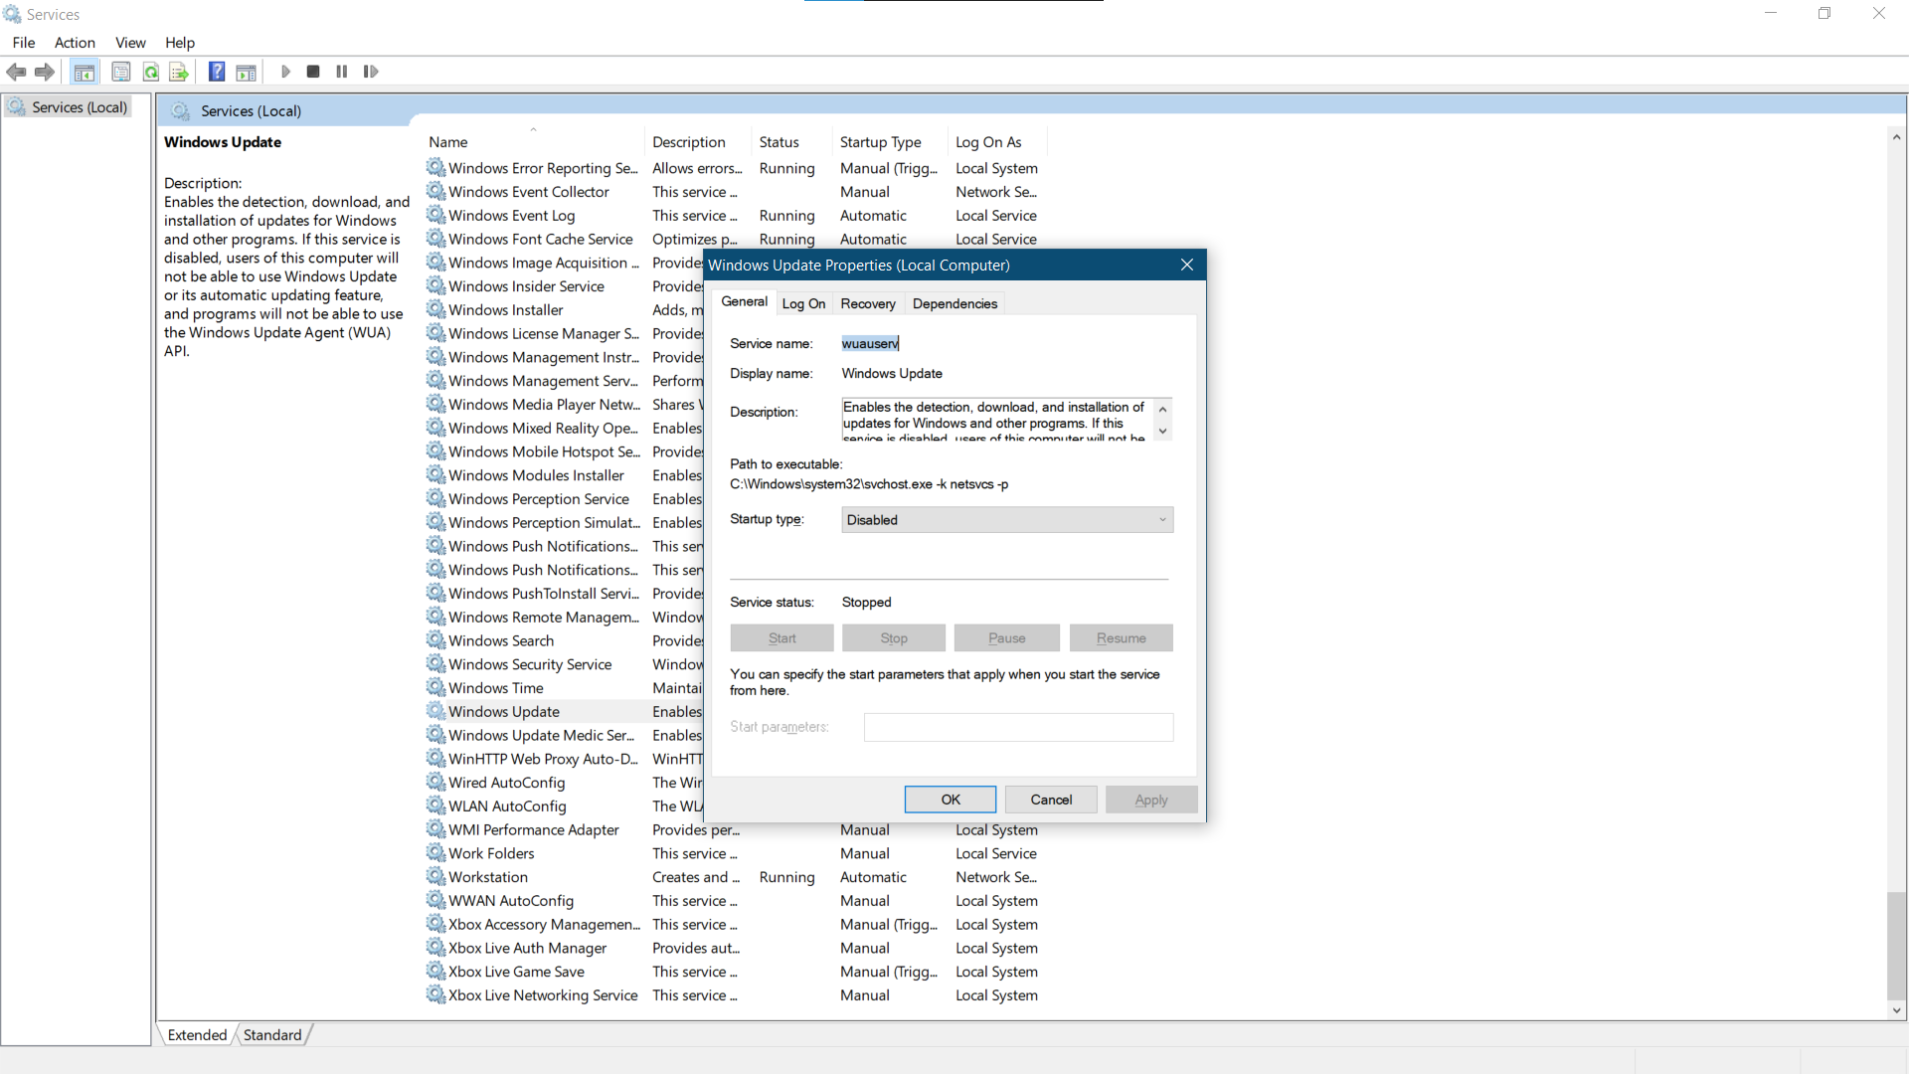Click the services list scroll up arrow
This screenshot has height=1074, width=1909.
coord(1896,137)
